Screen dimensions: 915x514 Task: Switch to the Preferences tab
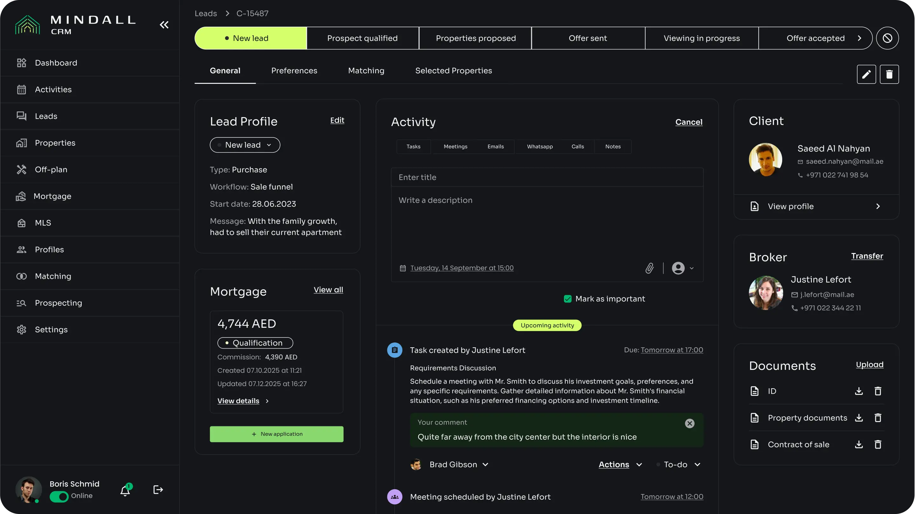pyautogui.click(x=294, y=70)
